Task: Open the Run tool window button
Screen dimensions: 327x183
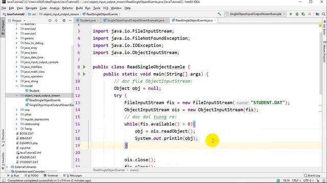Action: click(x=13, y=175)
